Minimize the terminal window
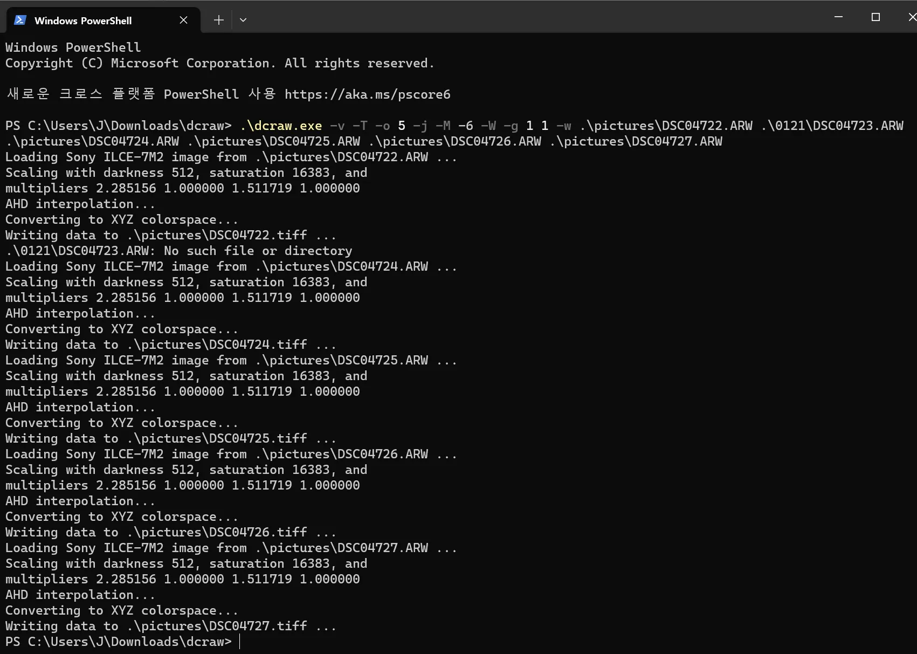 (838, 17)
